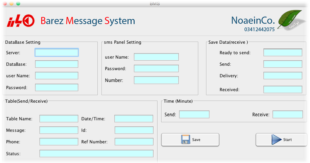310x163 pixels.
Task: Click the Ready to send field
Action: [283, 53]
